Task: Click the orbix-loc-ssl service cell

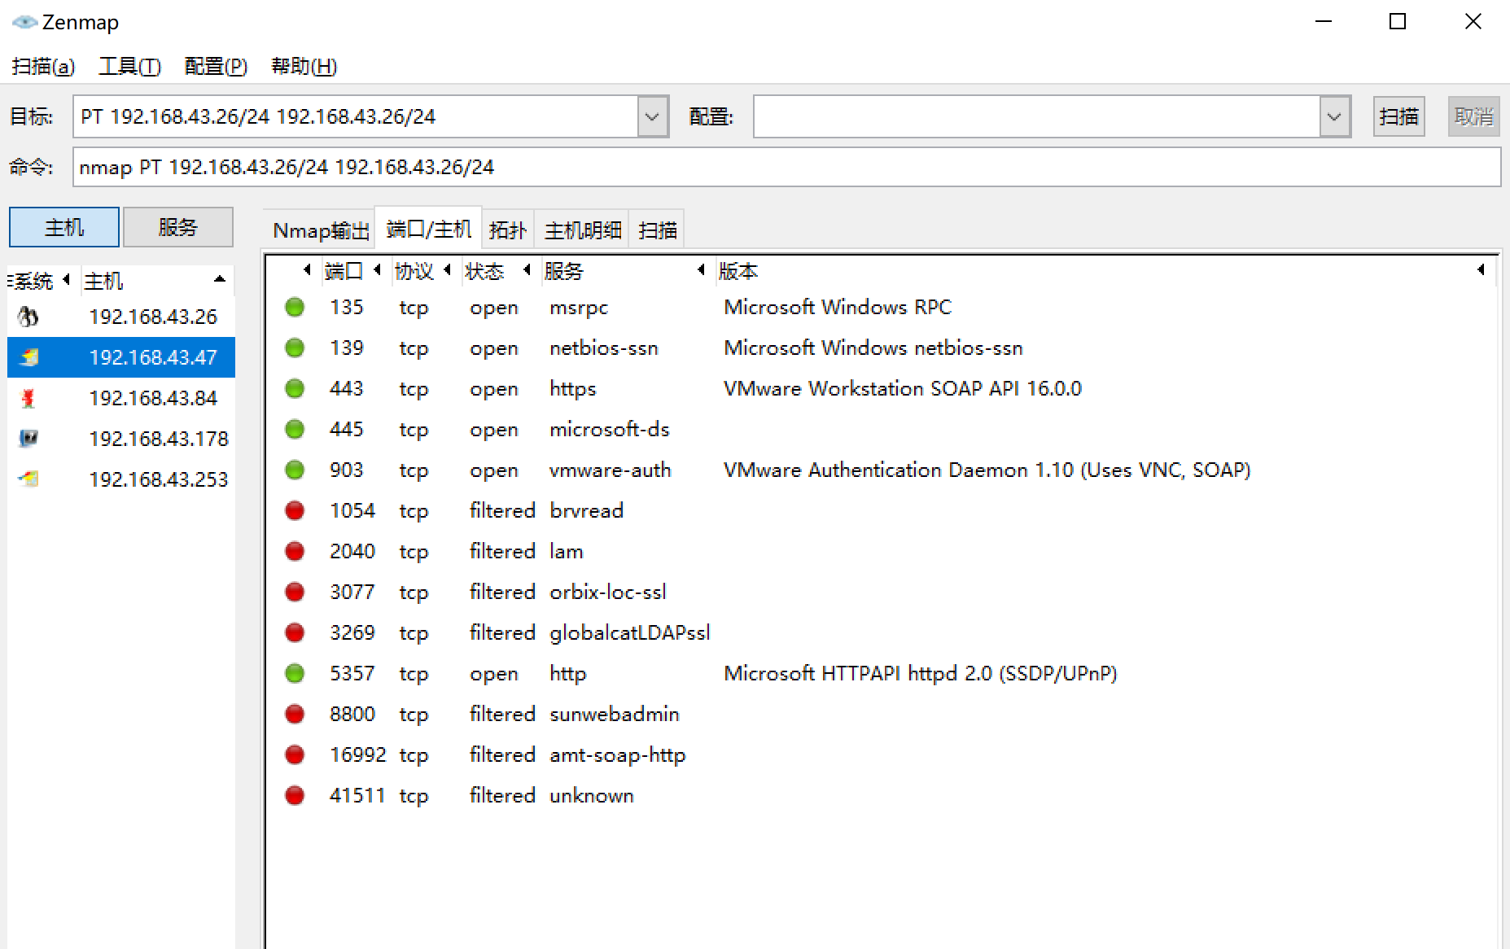Action: point(608,593)
